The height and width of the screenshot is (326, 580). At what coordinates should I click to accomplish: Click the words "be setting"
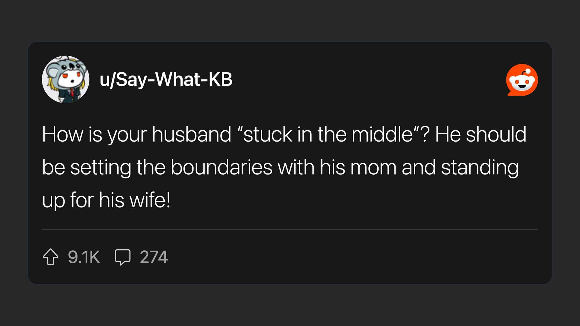click(86, 167)
